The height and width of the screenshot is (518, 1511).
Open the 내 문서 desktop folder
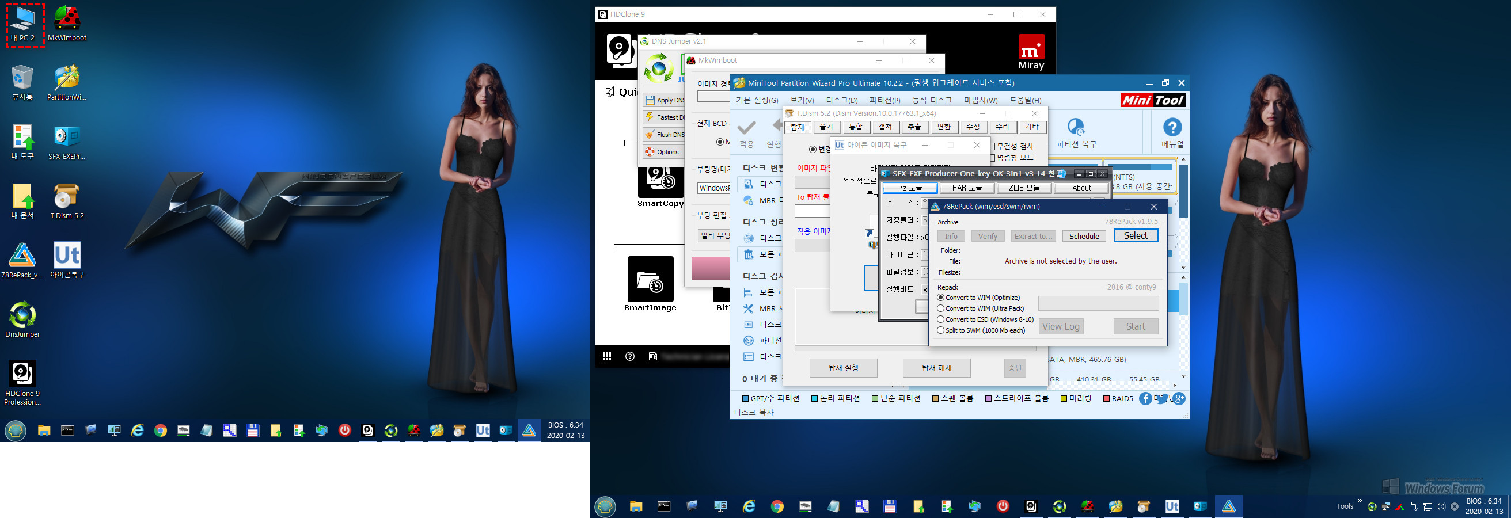click(x=22, y=201)
